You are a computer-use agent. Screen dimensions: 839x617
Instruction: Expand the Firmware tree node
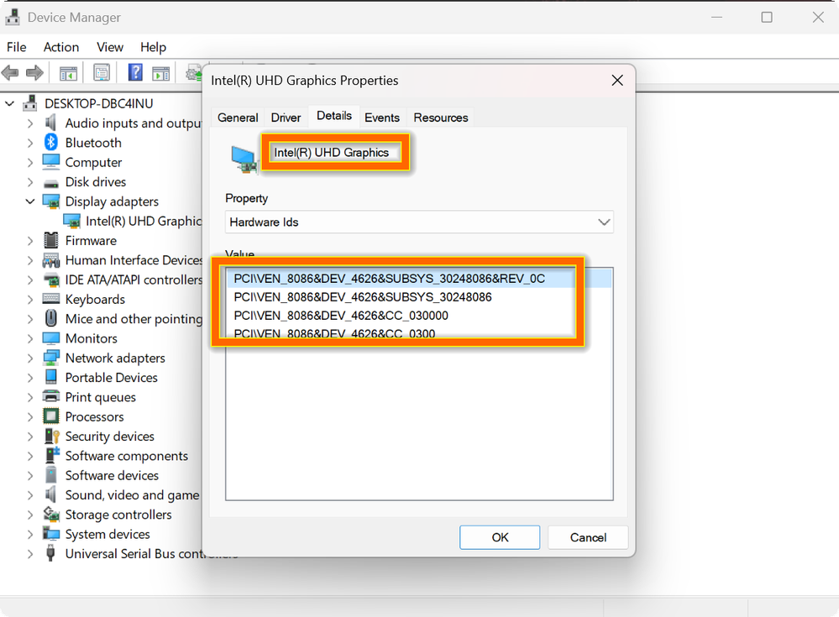coord(30,241)
